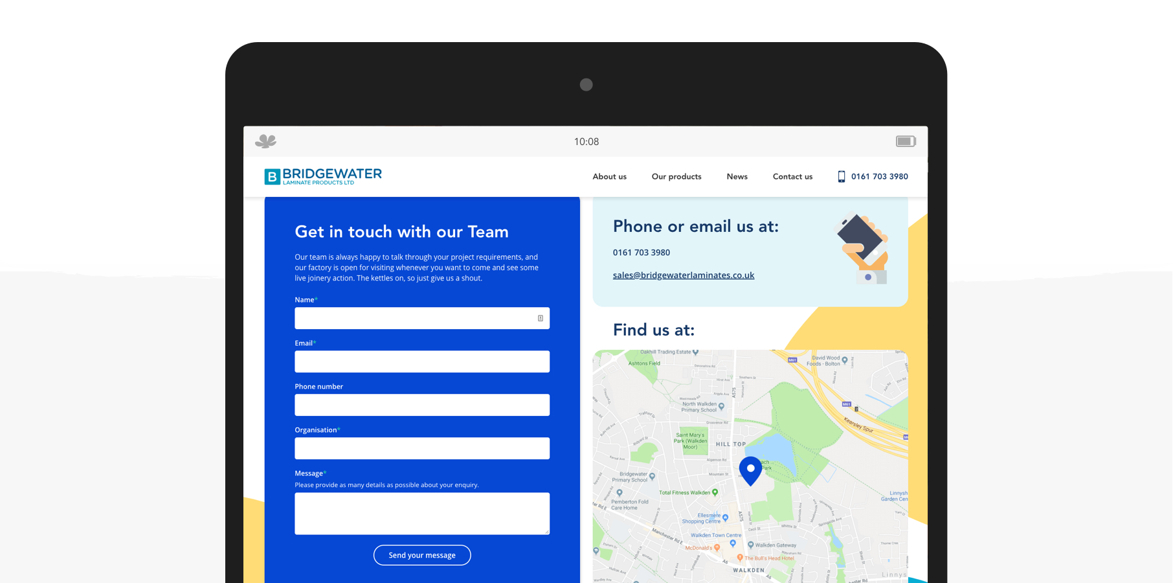Focus the Email input field
This screenshot has width=1173, height=583.
[422, 361]
